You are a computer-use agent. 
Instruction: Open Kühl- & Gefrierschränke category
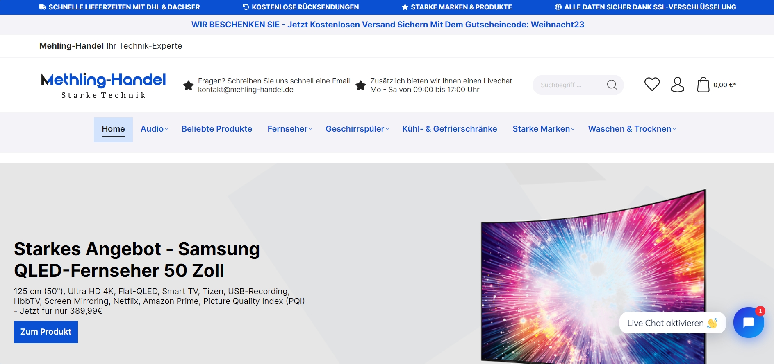coord(450,129)
